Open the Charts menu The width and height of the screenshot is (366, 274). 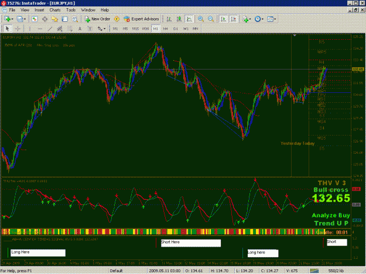click(55, 10)
